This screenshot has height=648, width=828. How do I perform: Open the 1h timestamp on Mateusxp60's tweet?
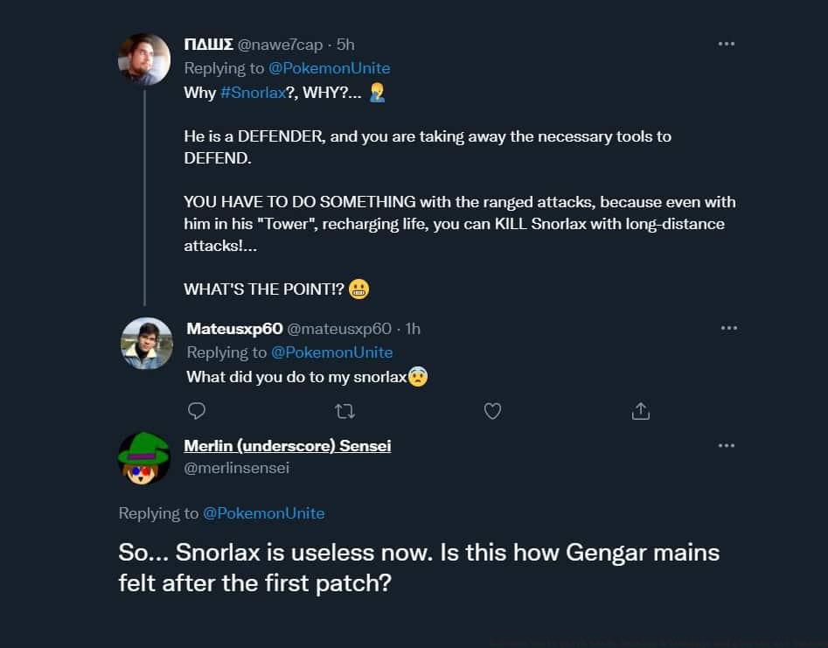pos(413,329)
